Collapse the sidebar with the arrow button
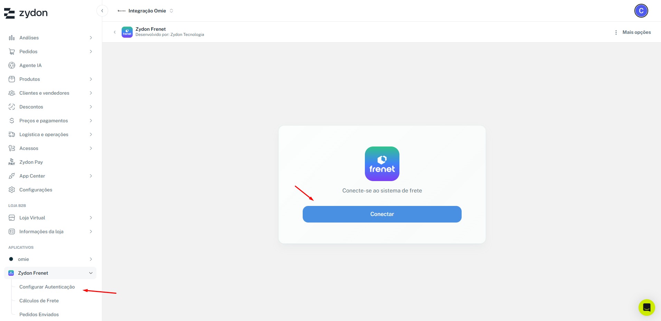Image resolution: width=661 pixels, height=321 pixels. (x=102, y=11)
